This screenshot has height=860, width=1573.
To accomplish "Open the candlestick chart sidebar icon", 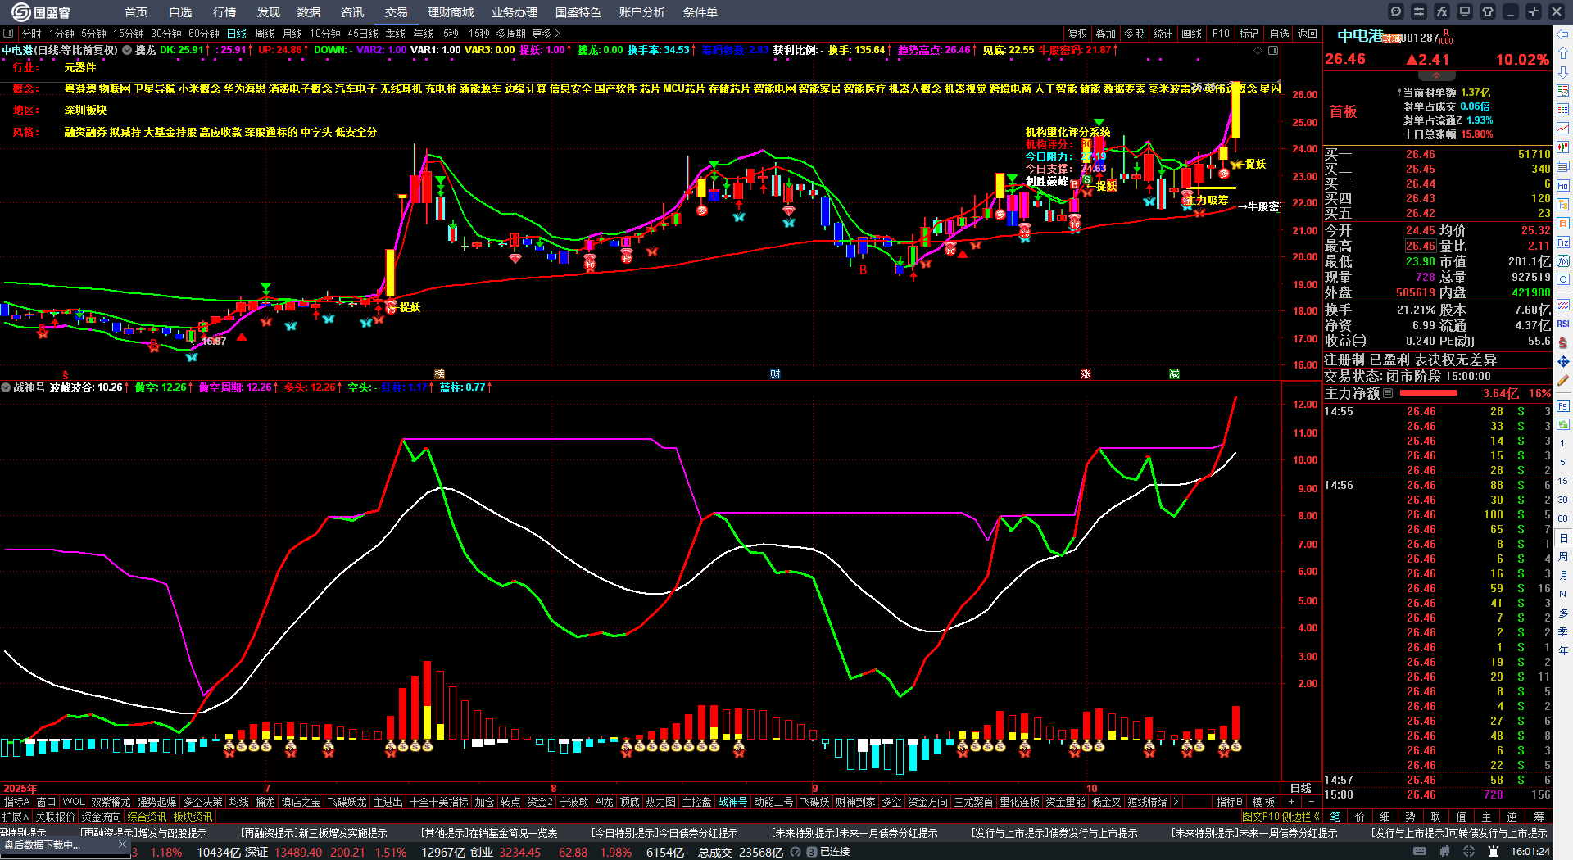I will pyautogui.click(x=1563, y=147).
